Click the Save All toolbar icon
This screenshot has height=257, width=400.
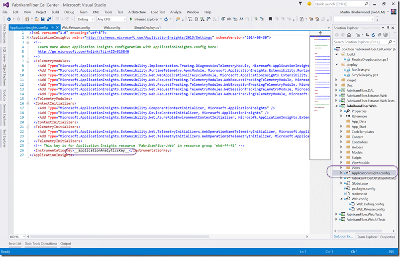(x=48, y=19)
